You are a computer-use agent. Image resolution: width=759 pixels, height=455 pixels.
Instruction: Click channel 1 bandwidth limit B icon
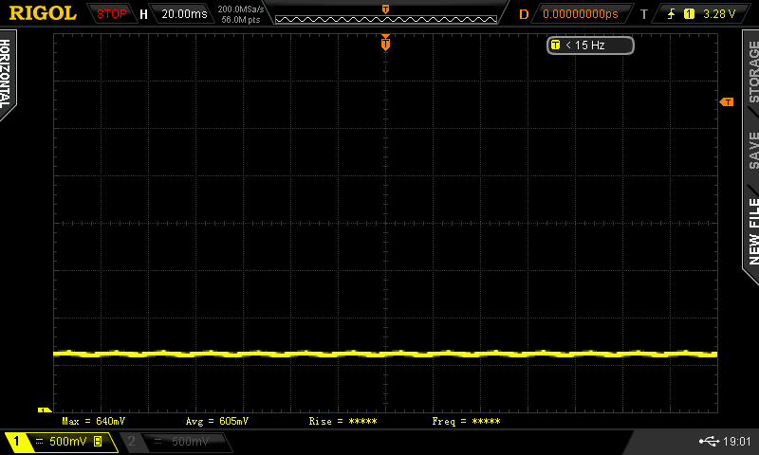98,442
